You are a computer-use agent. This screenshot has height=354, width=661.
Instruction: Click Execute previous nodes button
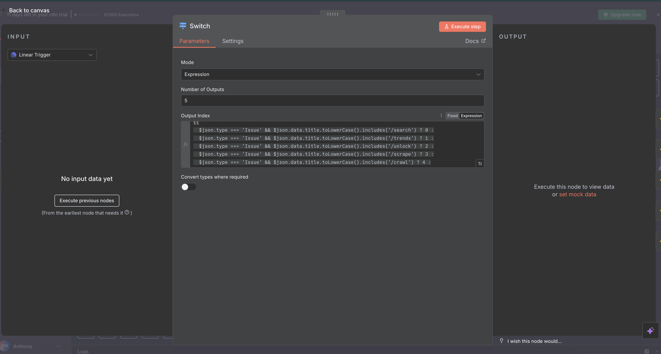pyautogui.click(x=87, y=201)
